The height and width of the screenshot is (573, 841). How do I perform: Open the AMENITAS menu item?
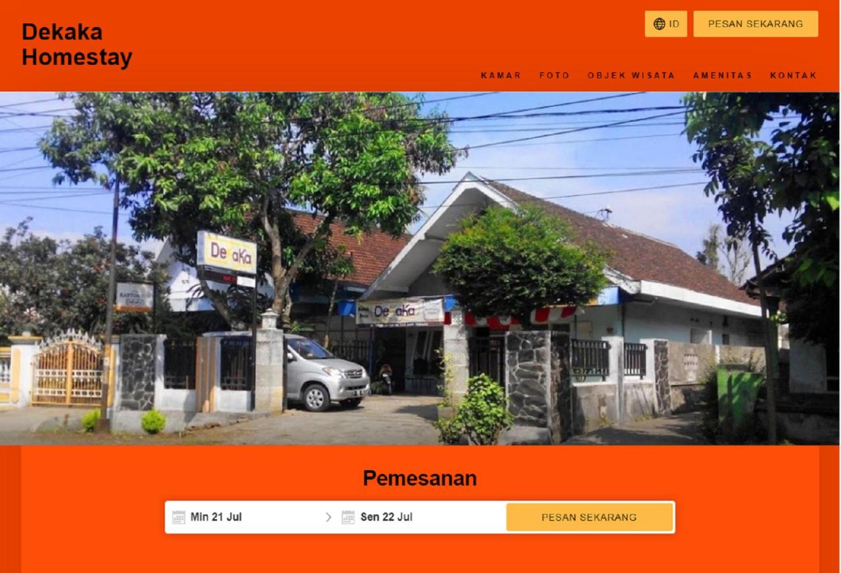[x=723, y=75]
